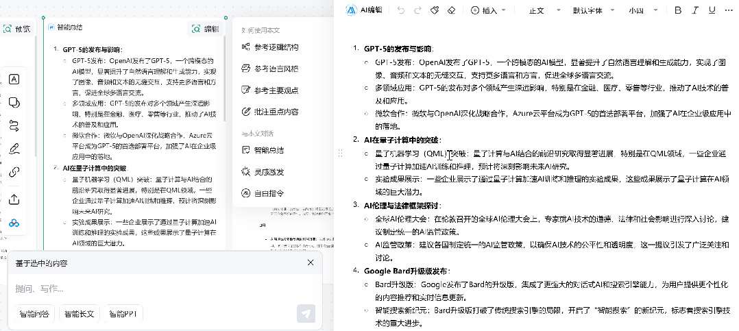Clear formatting with the eraser icon
739x331 pixels.
tap(452, 10)
